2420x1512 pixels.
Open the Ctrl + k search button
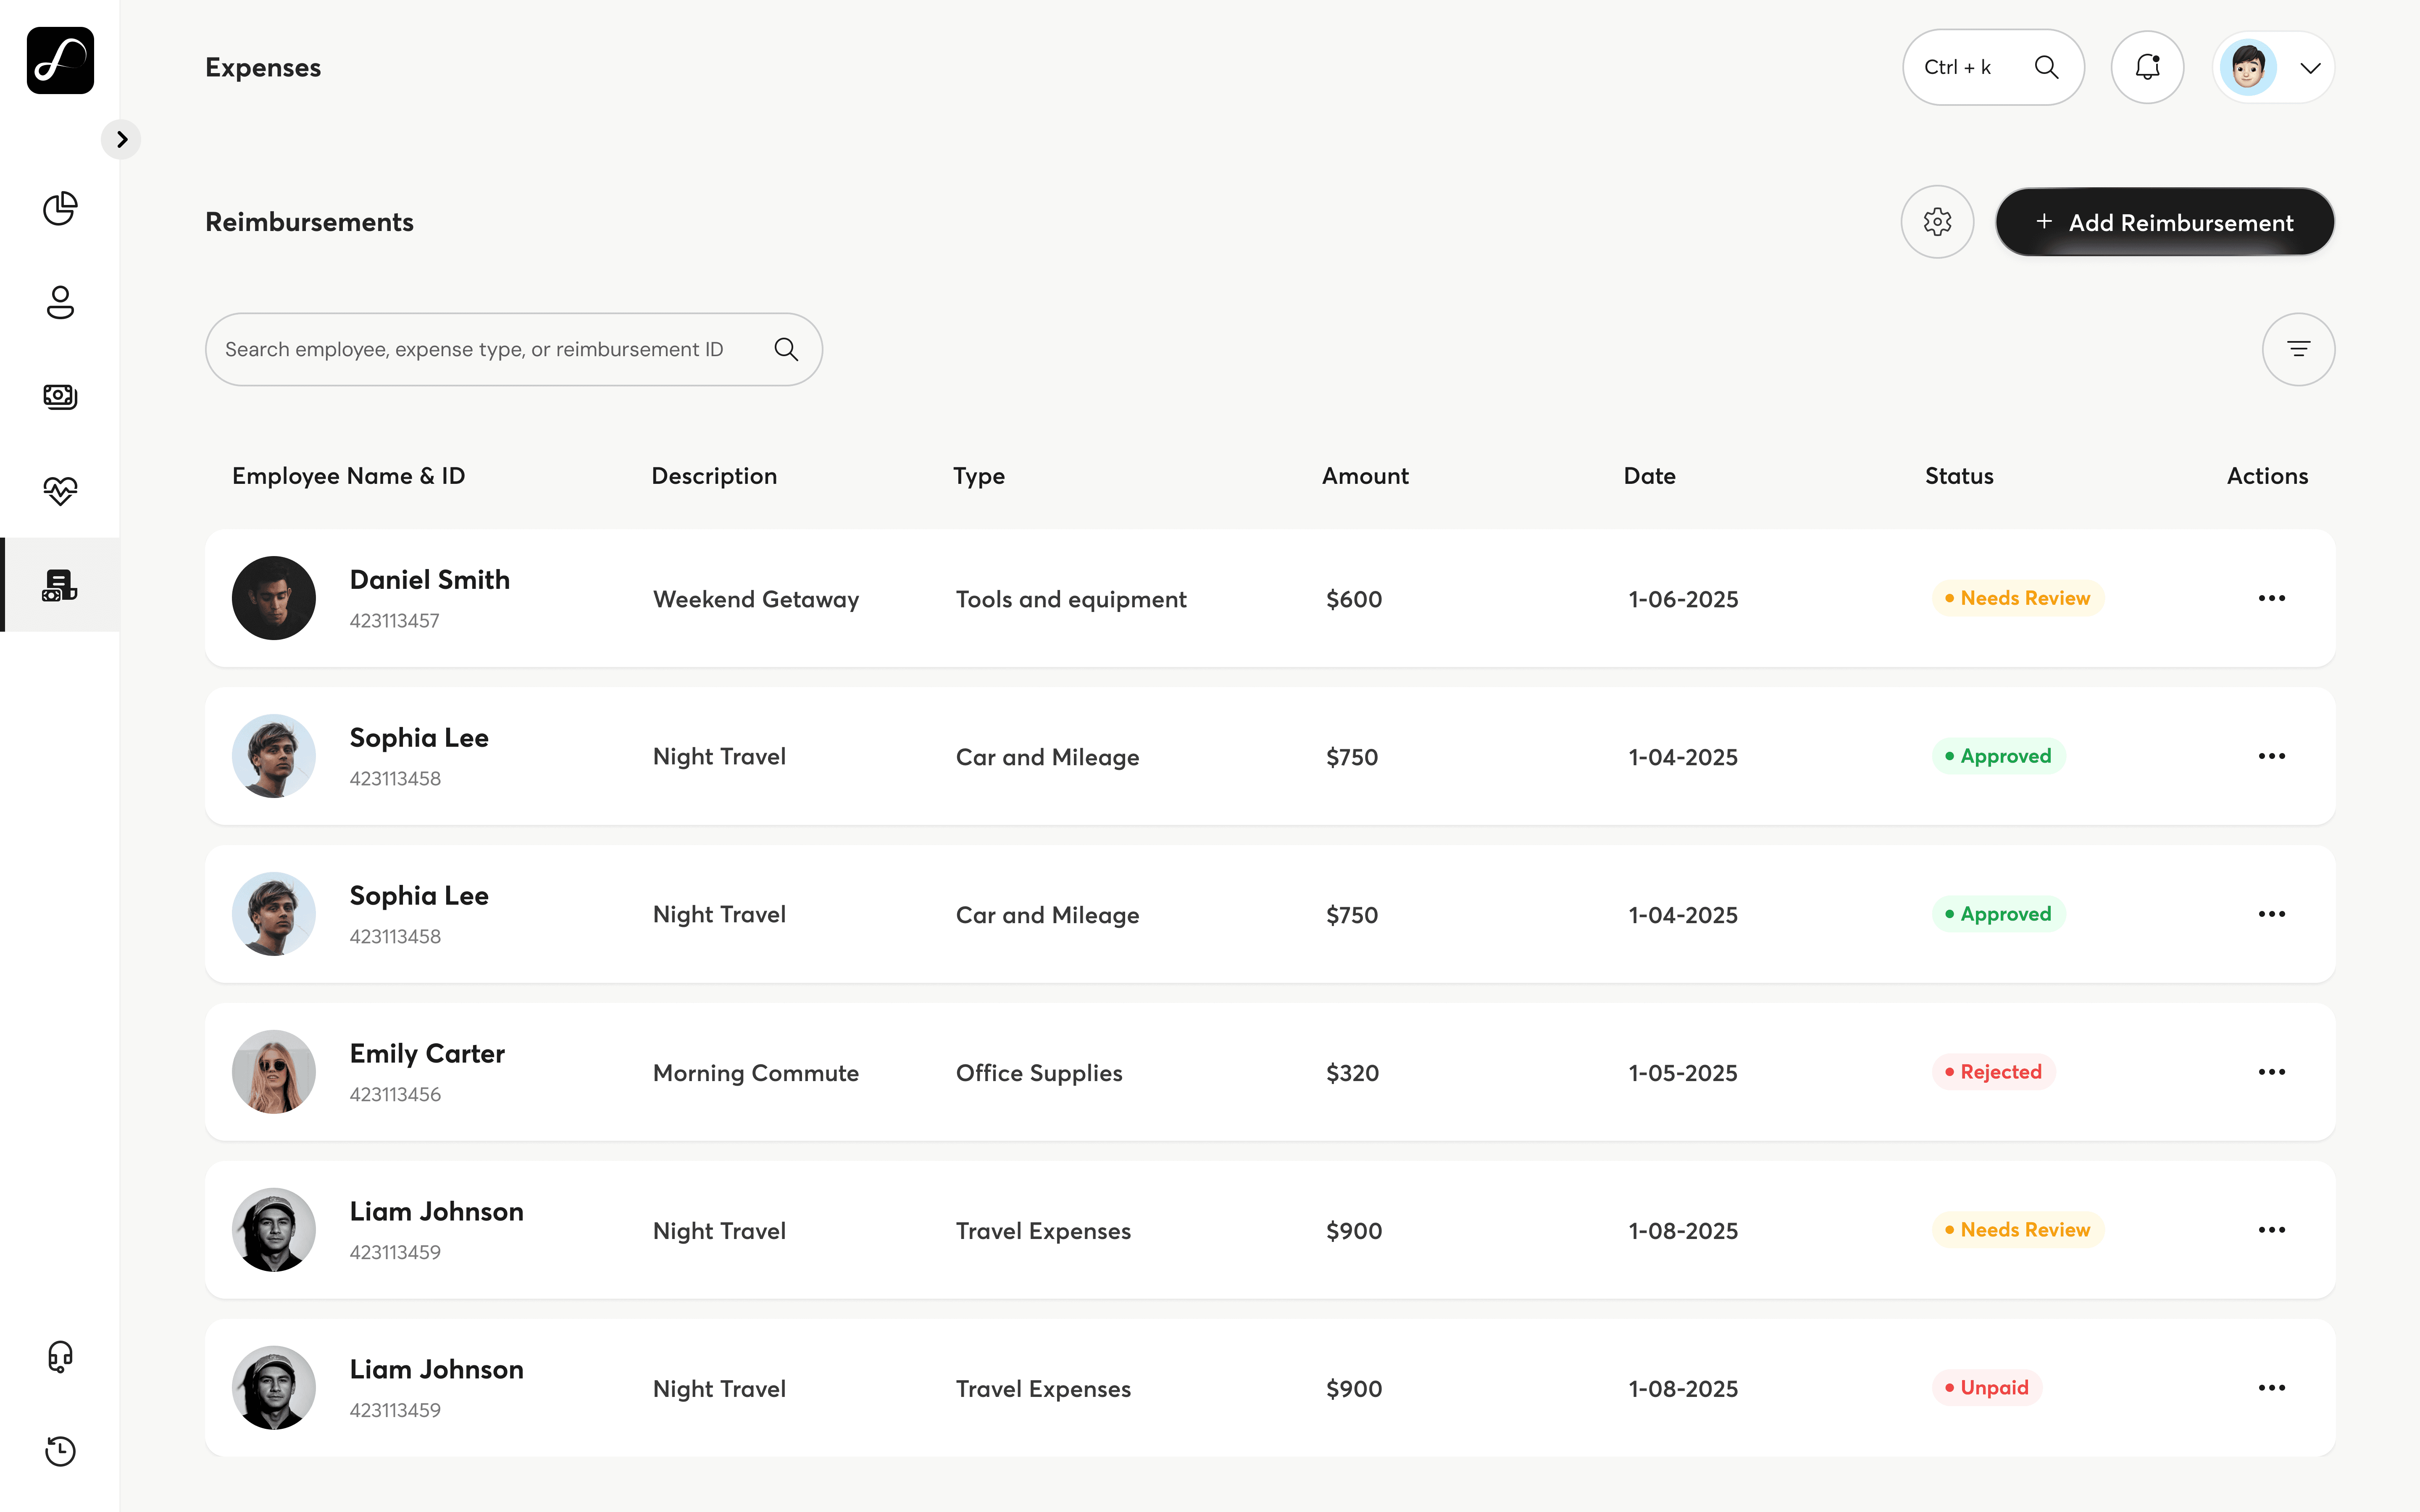pyautogui.click(x=1993, y=67)
